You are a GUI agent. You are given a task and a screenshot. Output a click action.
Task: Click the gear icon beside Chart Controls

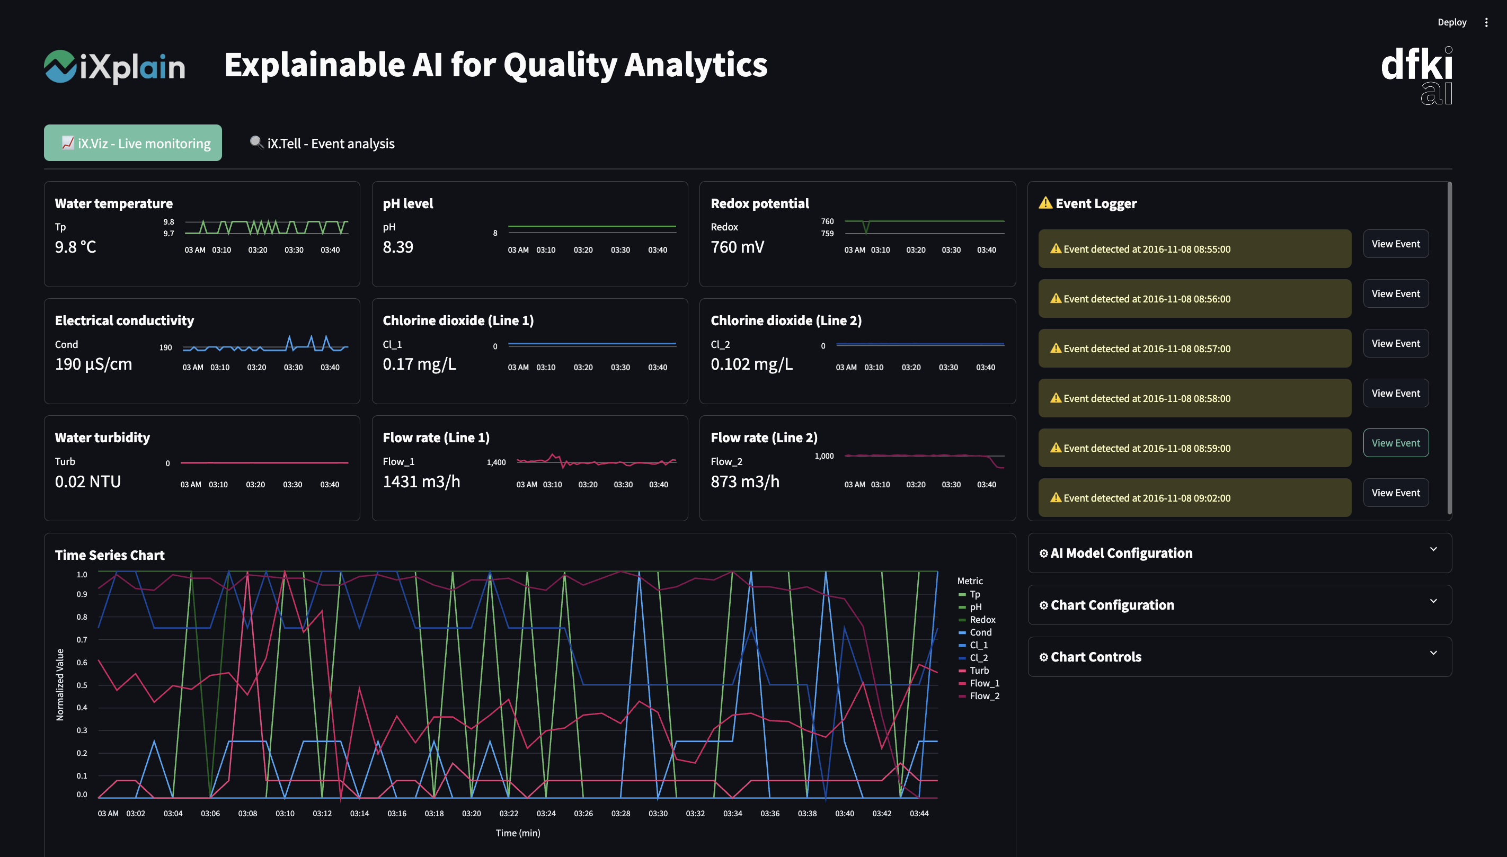1043,657
